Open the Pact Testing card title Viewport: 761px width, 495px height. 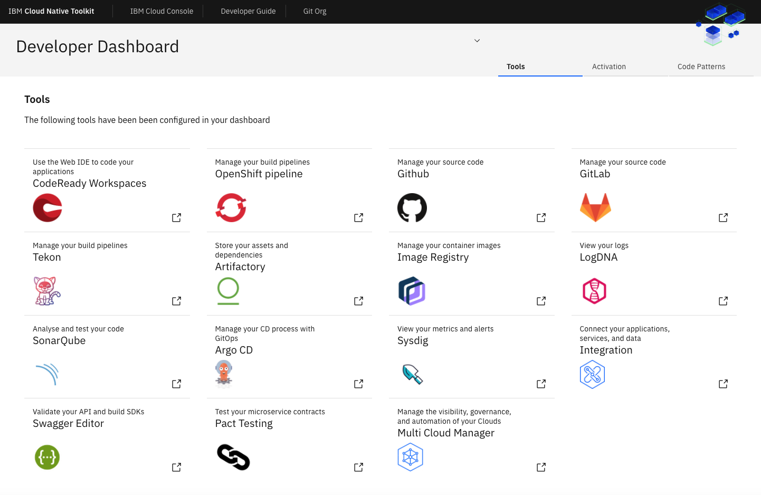pyautogui.click(x=244, y=423)
